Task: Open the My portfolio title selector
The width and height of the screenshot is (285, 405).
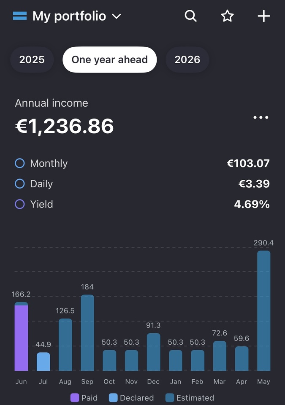Action: 69,16
